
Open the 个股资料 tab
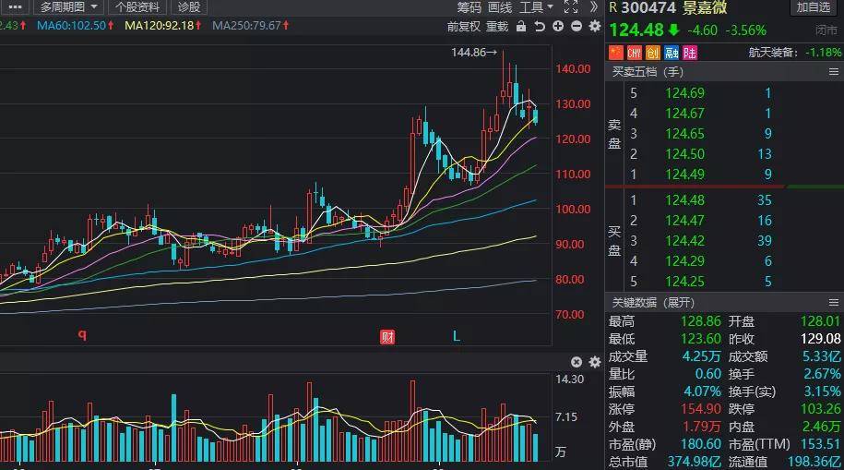(137, 7)
